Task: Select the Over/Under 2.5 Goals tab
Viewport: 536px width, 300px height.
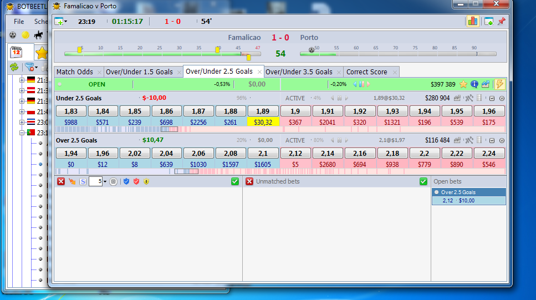Action: [219, 71]
